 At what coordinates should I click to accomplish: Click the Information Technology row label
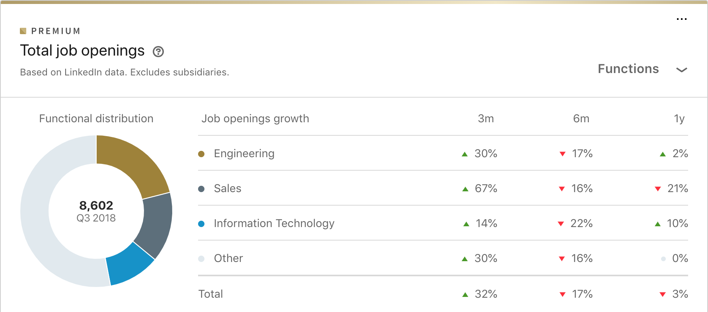coord(274,223)
